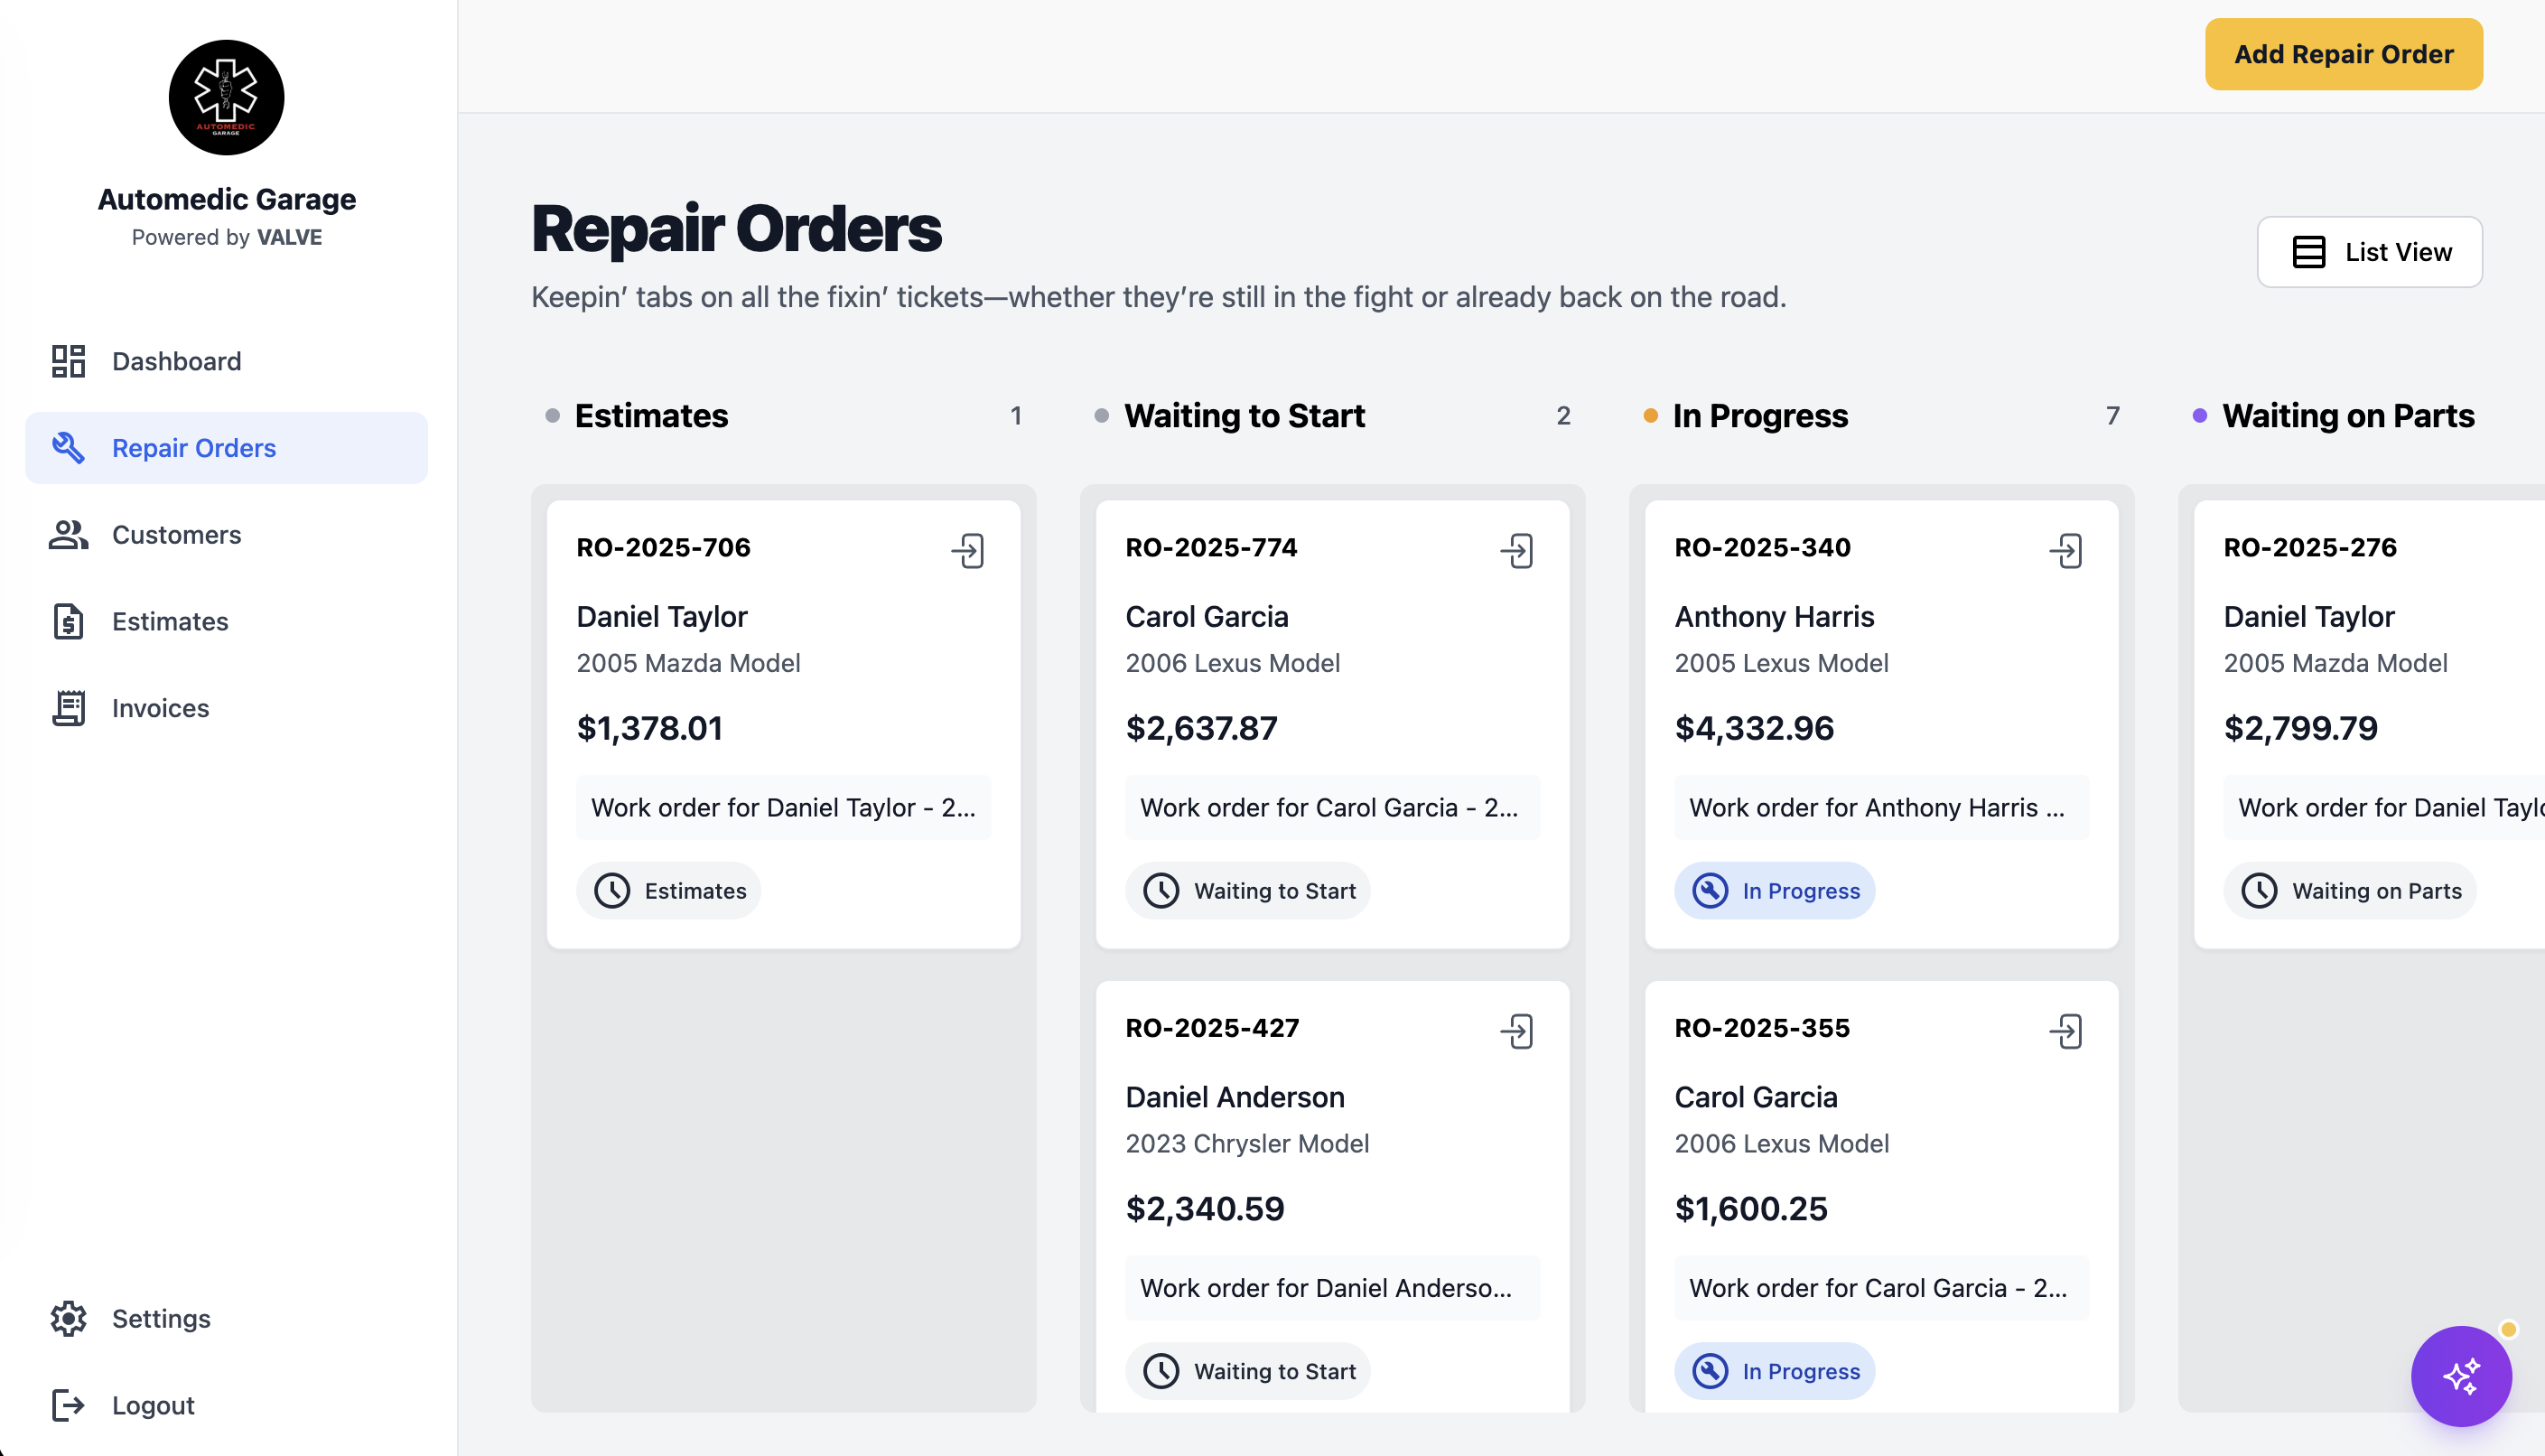Click the Add Repair Order button

click(2343, 54)
